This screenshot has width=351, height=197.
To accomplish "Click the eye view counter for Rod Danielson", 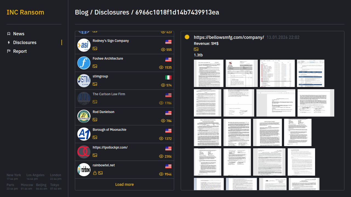I will [163, 121].
